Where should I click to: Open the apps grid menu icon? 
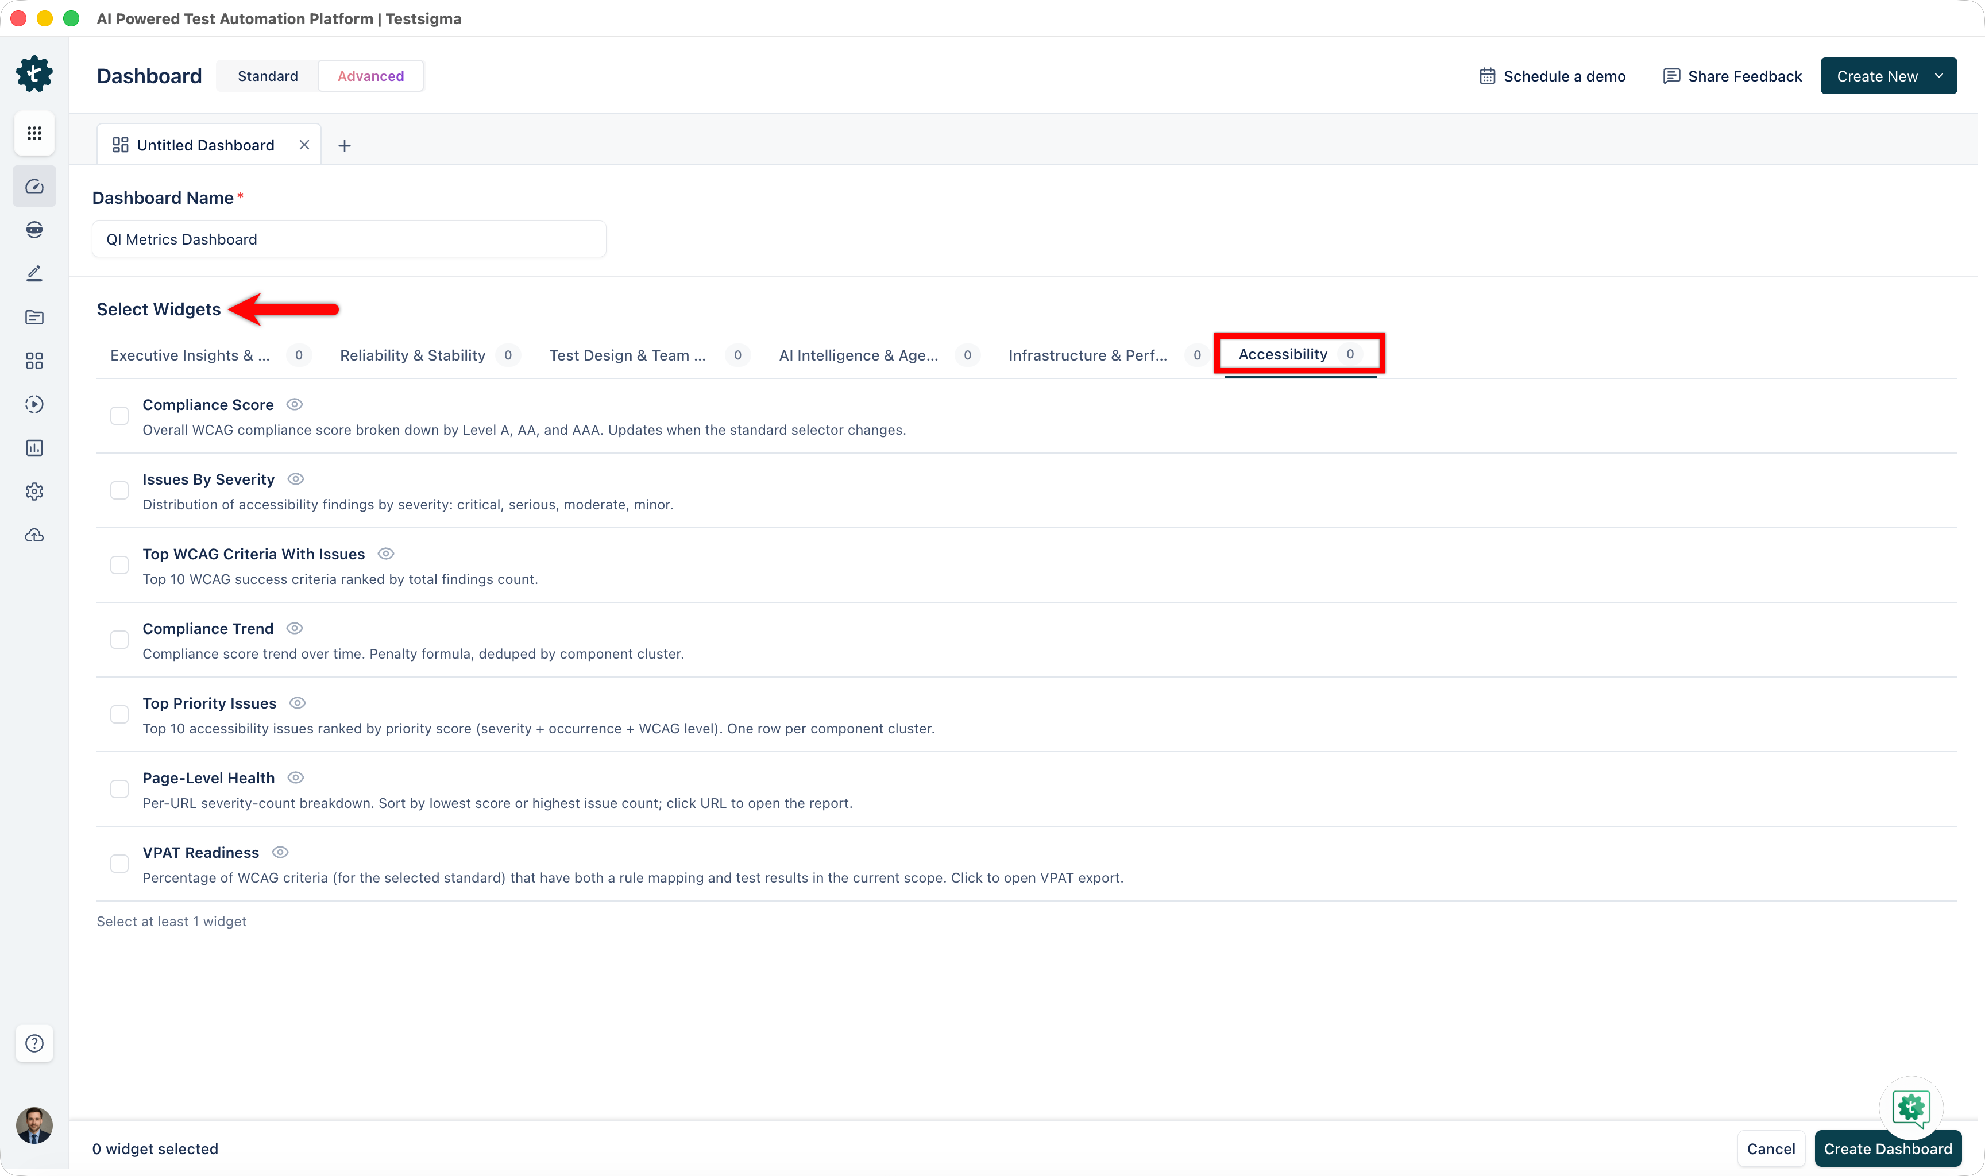coord(34,133)
